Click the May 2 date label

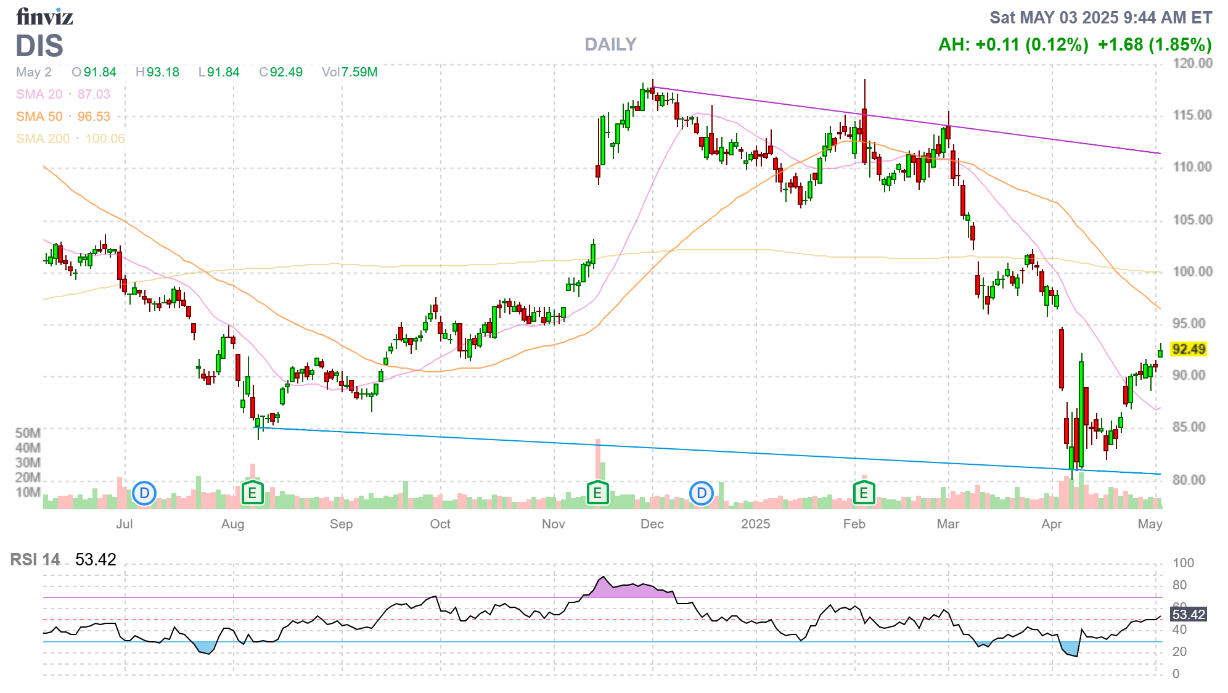(34, 72)
